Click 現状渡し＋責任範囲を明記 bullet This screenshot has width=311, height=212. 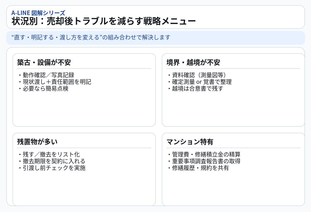(54, 82)
